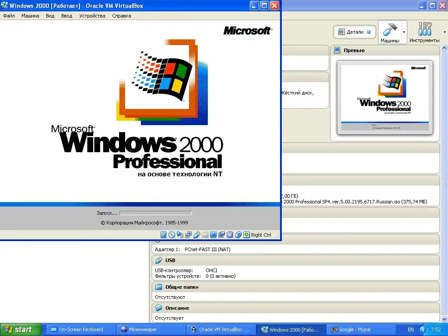Click the USB devices status icon

point(196,235)
